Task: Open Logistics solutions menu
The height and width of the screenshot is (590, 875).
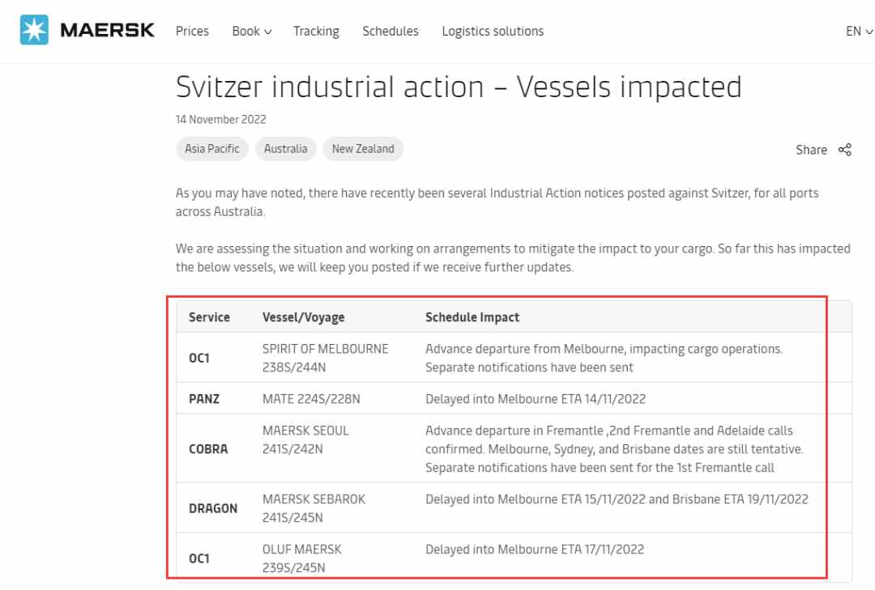Action: pos(493,32)
